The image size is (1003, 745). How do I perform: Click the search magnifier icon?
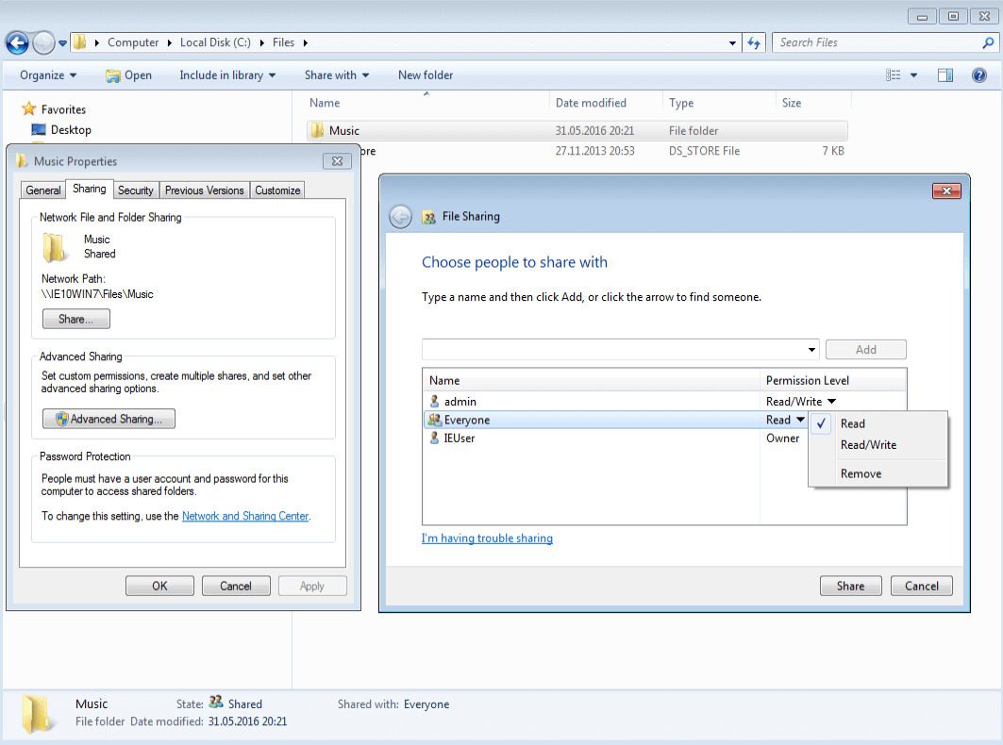point(987,42)
